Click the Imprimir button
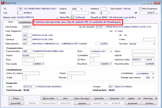Screen dimensions: 162x108 [131, 98]
